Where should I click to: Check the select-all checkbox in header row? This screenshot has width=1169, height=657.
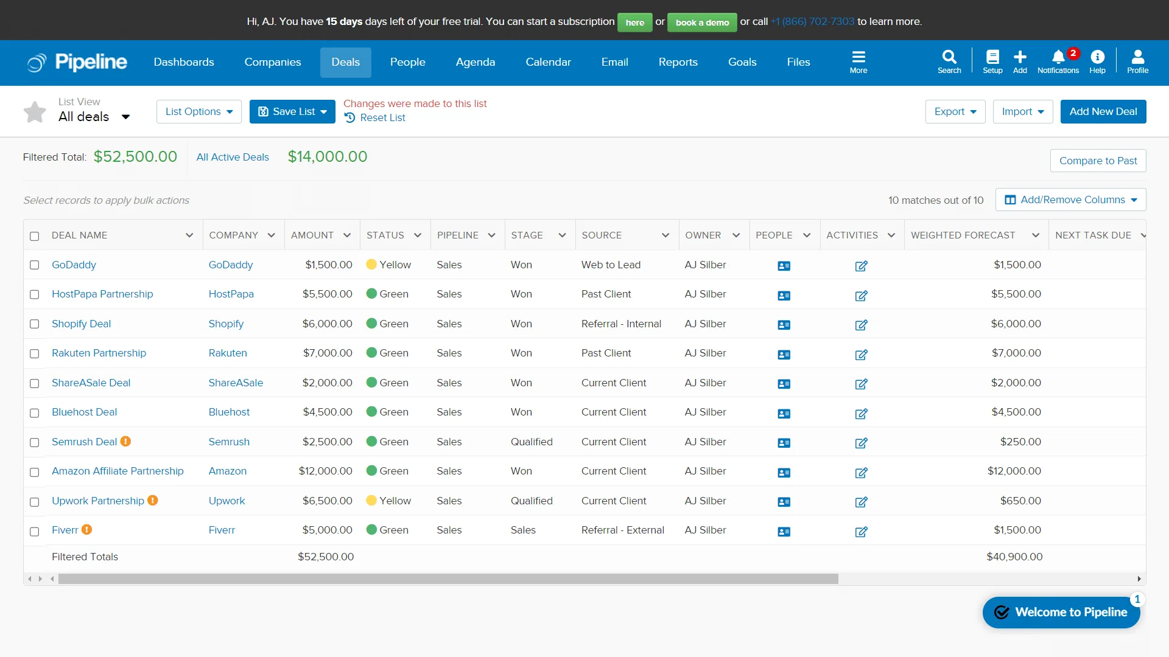[35, 236]
